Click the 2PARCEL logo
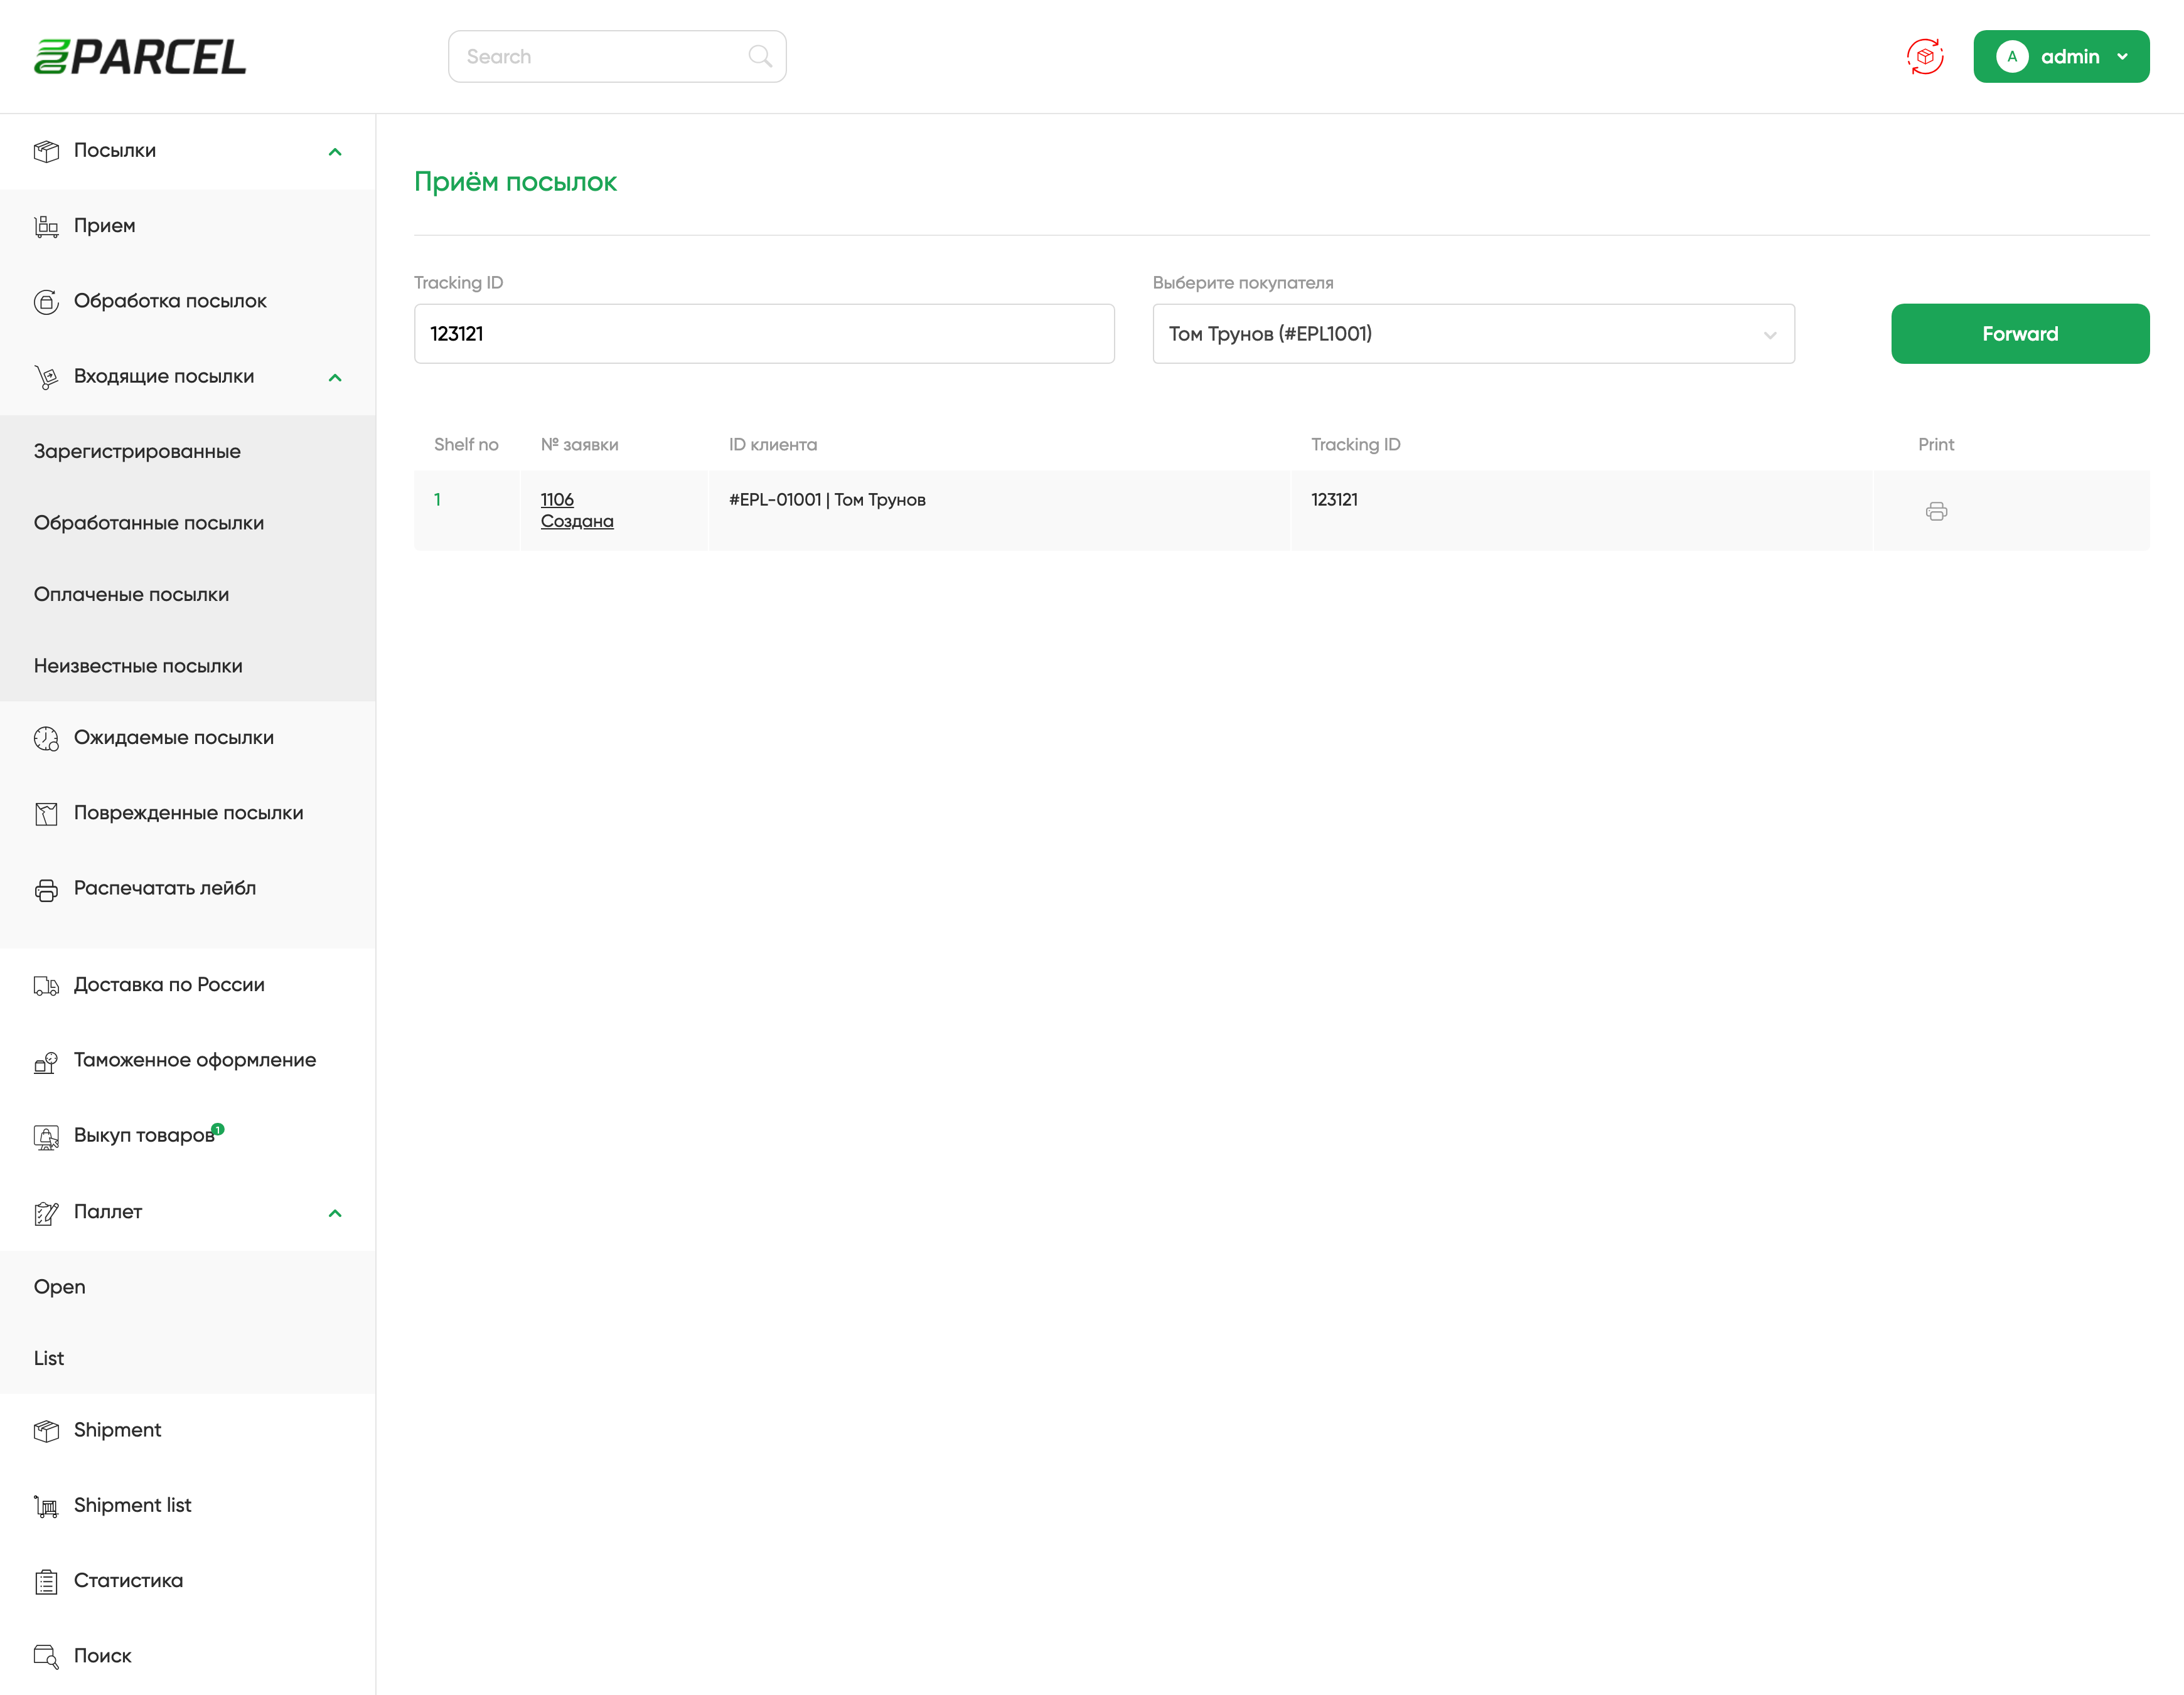Image resolution: width=2184 pixels, height=1695 pixels. tap(140, 56)
